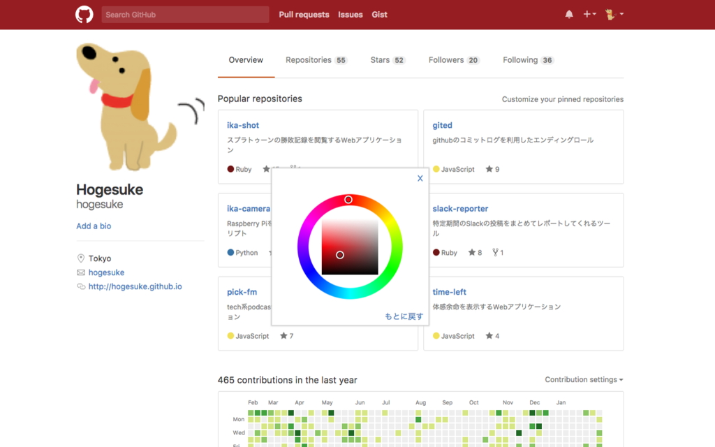The width and height of the screenshot is (715, 447).
Task: Click the JavaScript language dot on pick-fm
Action: (x=230, y=336)
